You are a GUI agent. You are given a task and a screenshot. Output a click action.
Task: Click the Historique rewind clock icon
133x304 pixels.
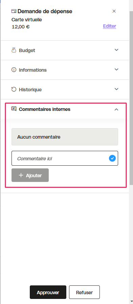(14, 89)
